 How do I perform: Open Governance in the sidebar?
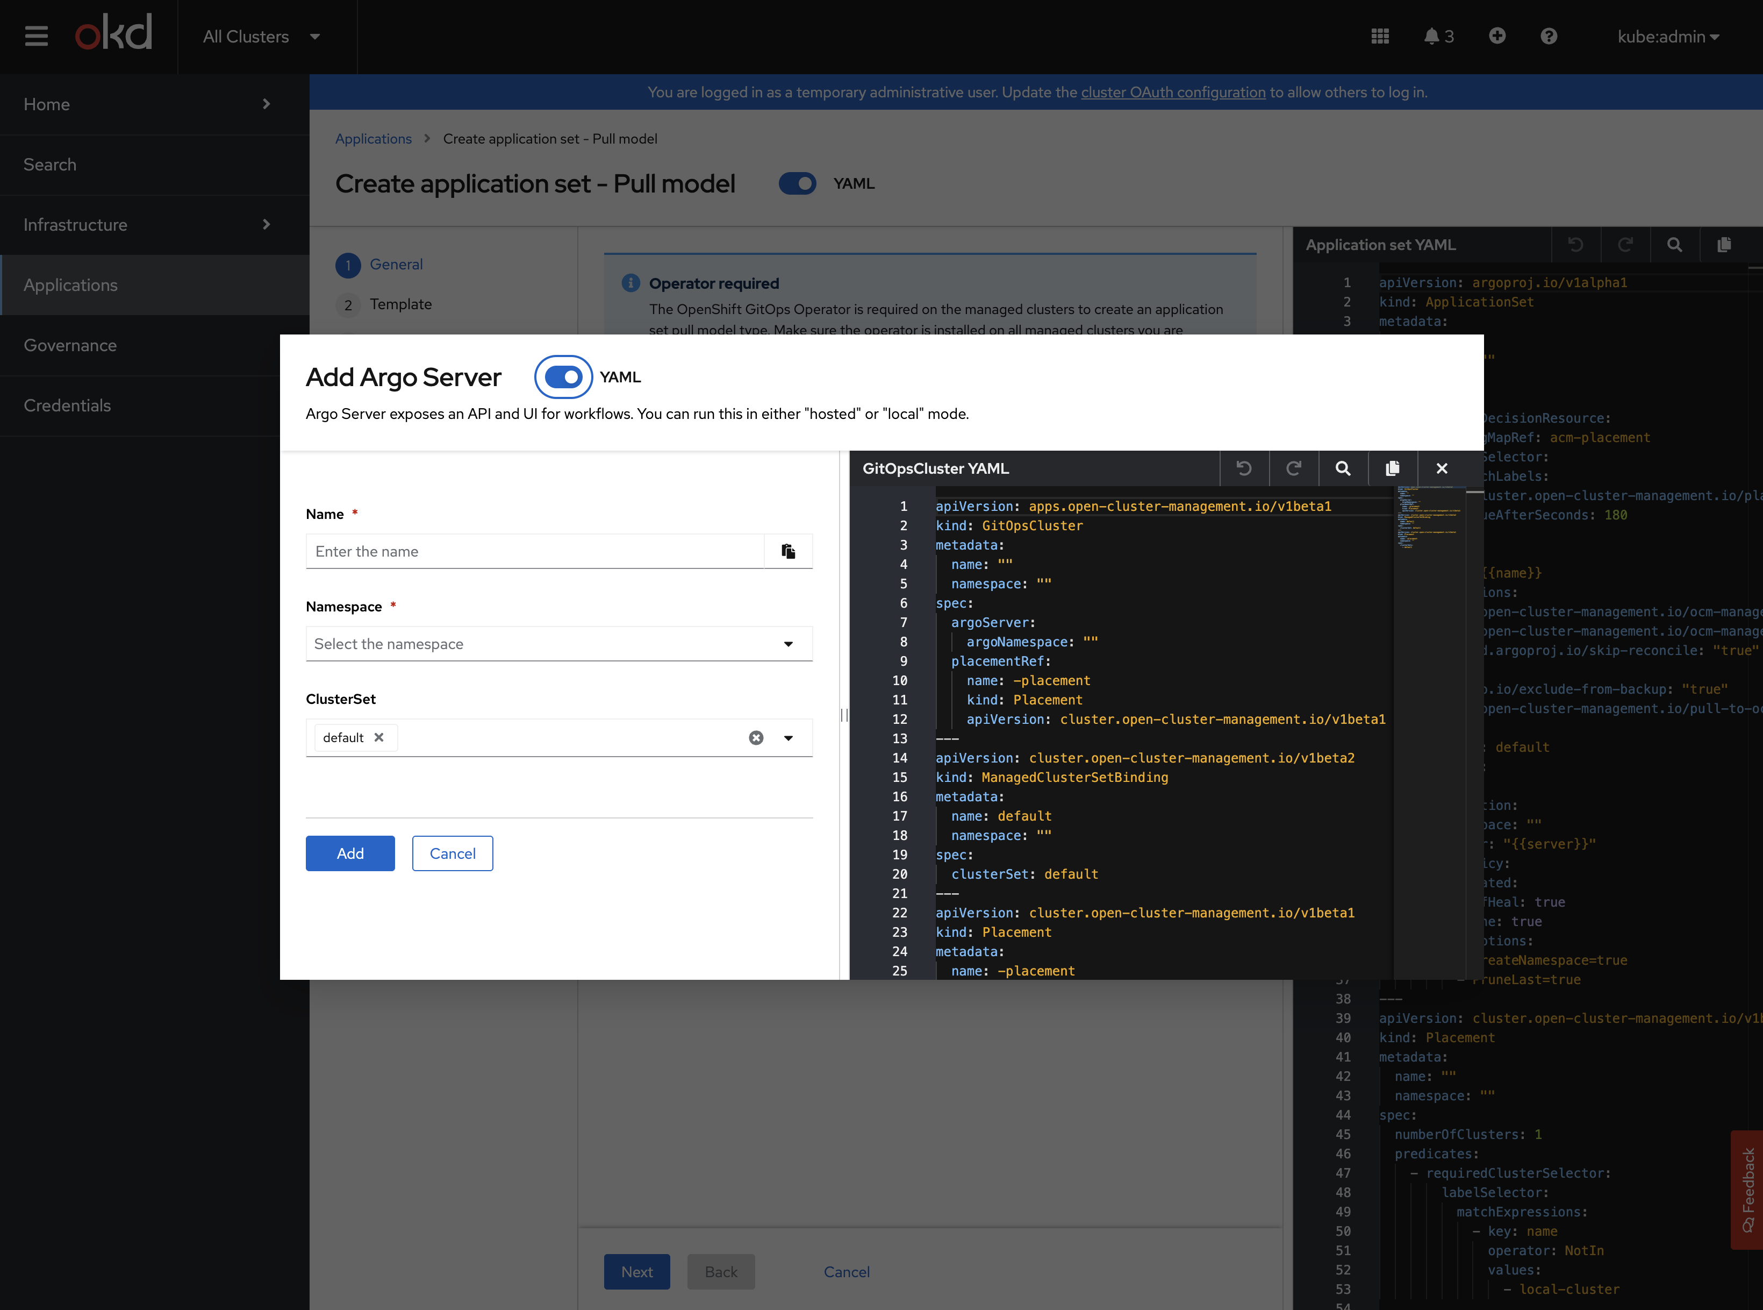coord(70,345)
